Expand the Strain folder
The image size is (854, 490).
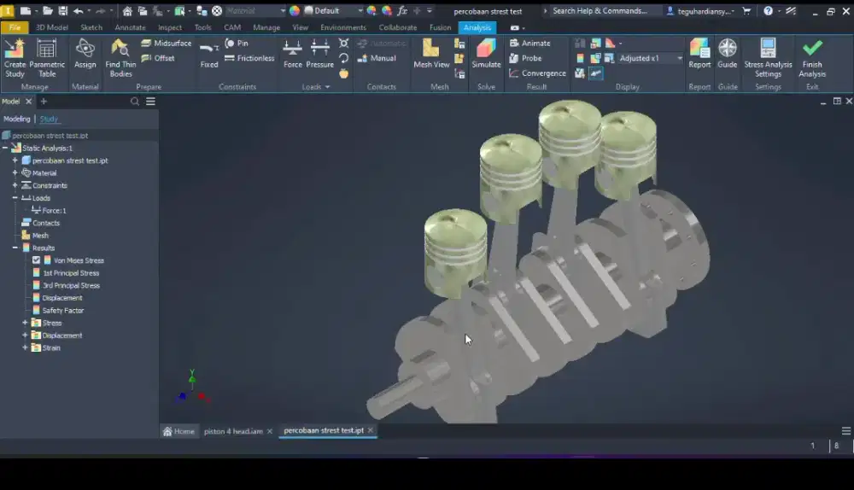pyautogui.click(x=25, y=347)
